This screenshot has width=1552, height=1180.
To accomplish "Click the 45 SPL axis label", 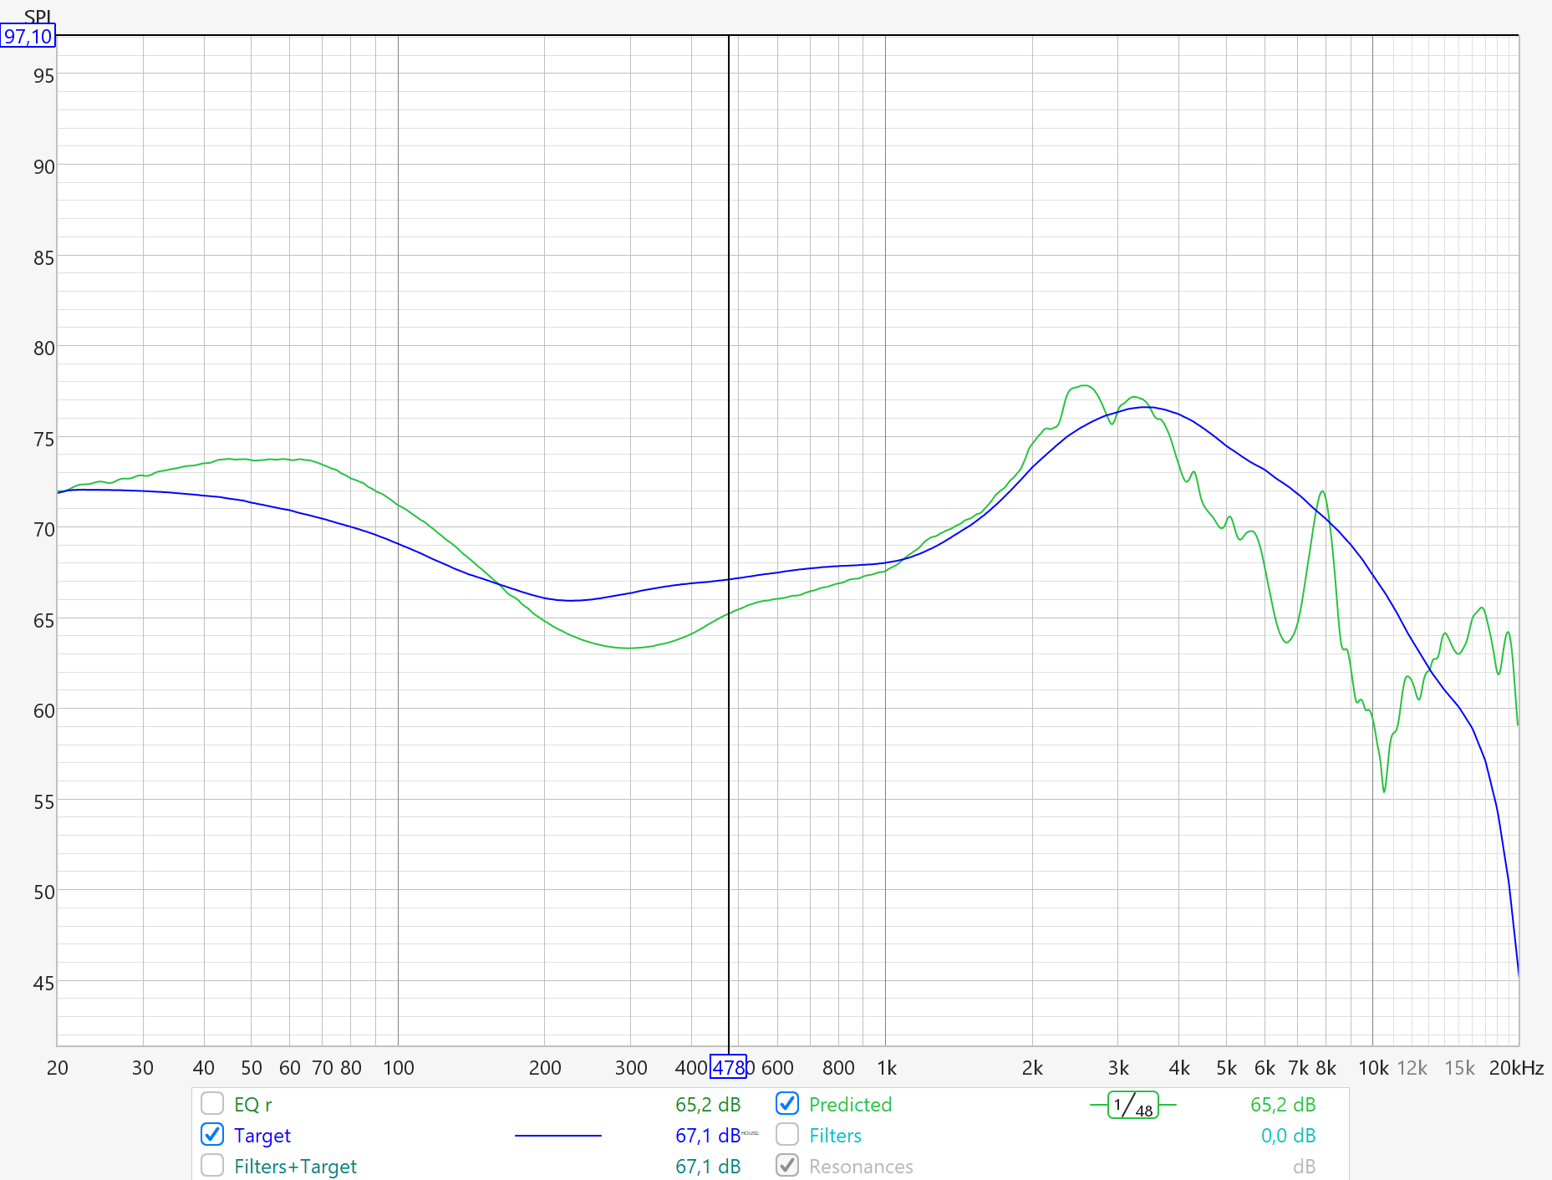I will pos(43,984).
